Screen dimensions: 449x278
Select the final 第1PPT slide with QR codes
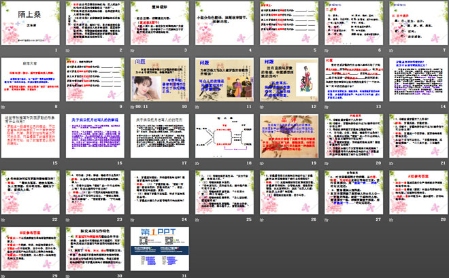[x=160, y=249]
